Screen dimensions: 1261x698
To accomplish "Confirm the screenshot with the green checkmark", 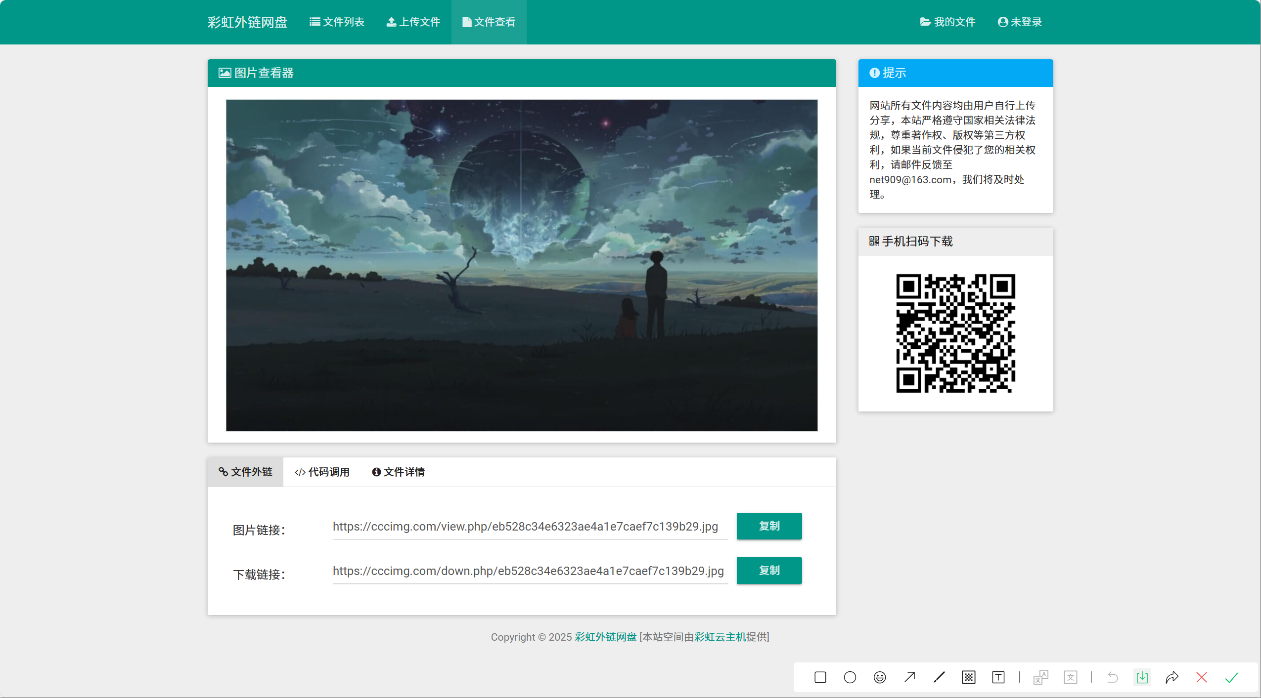I will pyautogui.click(x=1231, y=677).
